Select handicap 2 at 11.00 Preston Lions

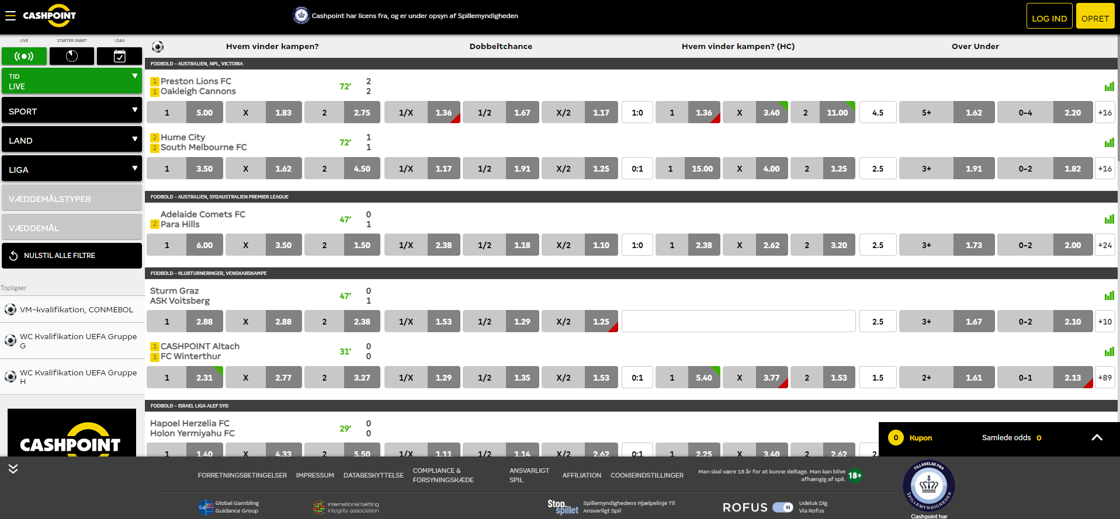click(823, 113)
